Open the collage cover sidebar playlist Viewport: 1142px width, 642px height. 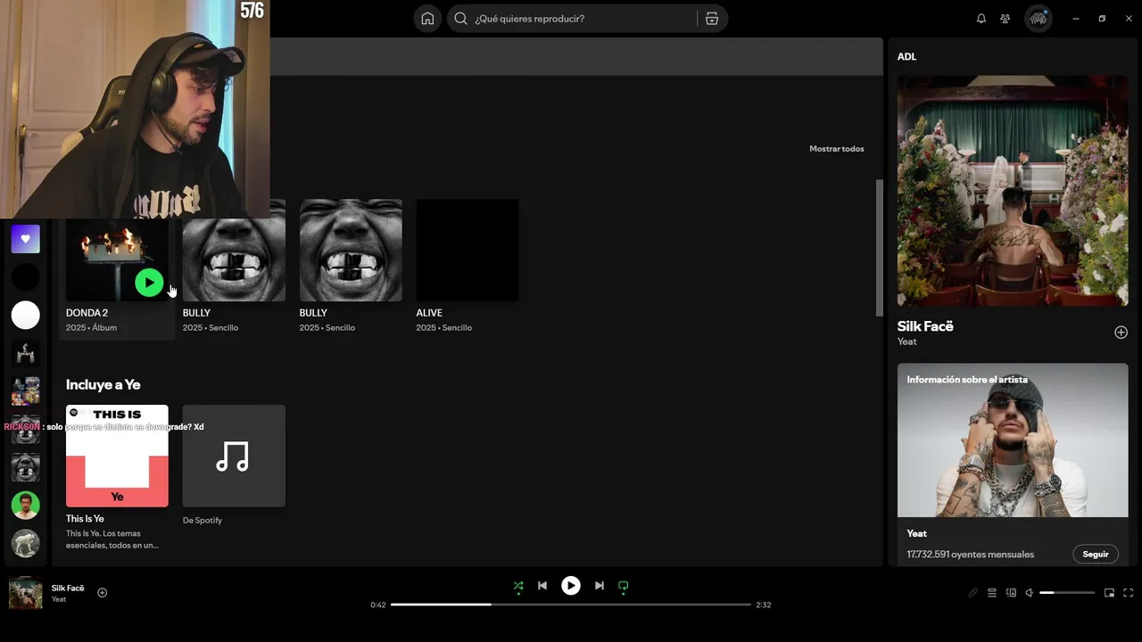coord(26,391)
